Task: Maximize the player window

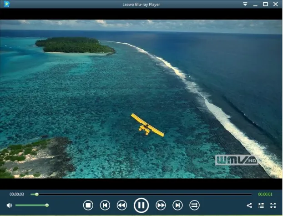Action: [x=265, y=4]
